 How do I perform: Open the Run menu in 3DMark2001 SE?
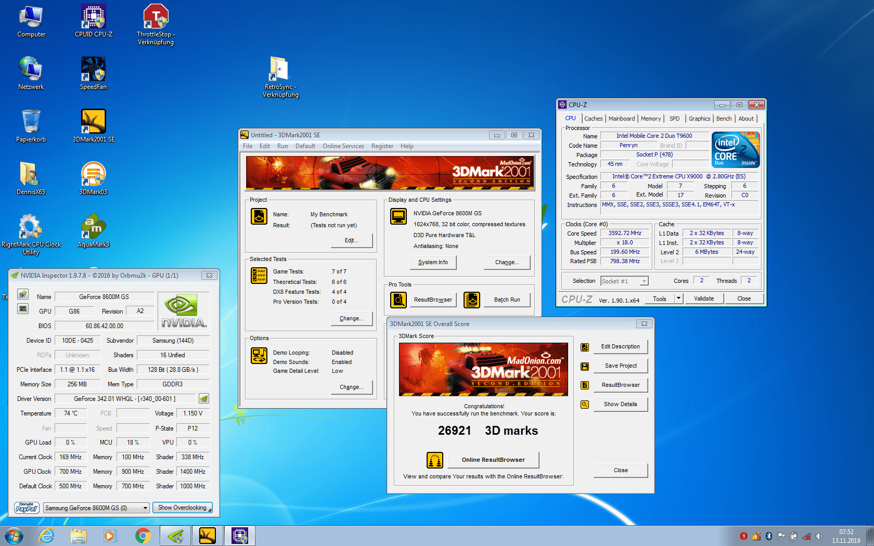[x=282, y=146]
